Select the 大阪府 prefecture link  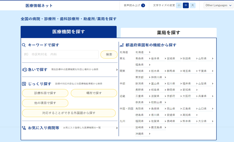190,96
